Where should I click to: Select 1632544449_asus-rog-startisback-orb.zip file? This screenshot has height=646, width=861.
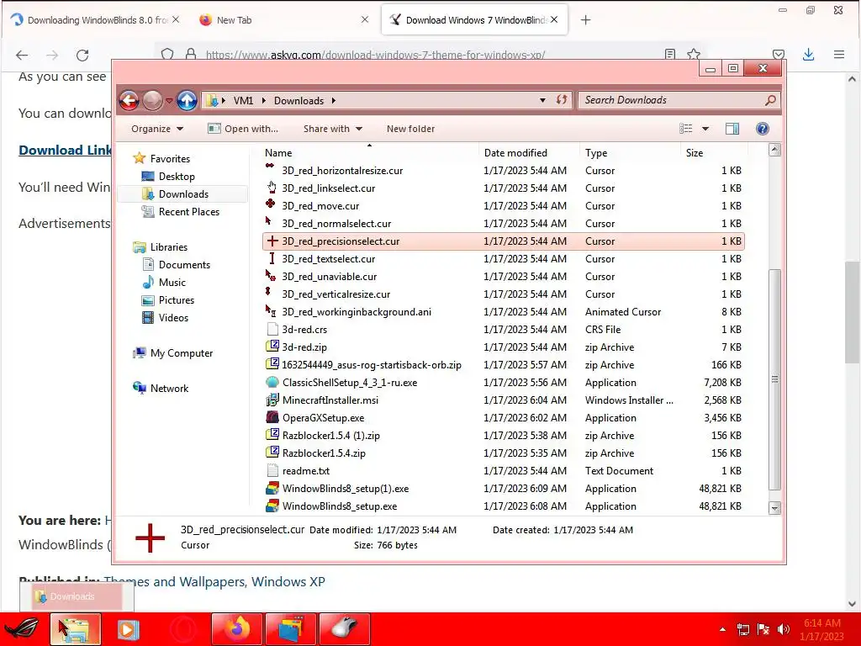click(x=504, y=365)
